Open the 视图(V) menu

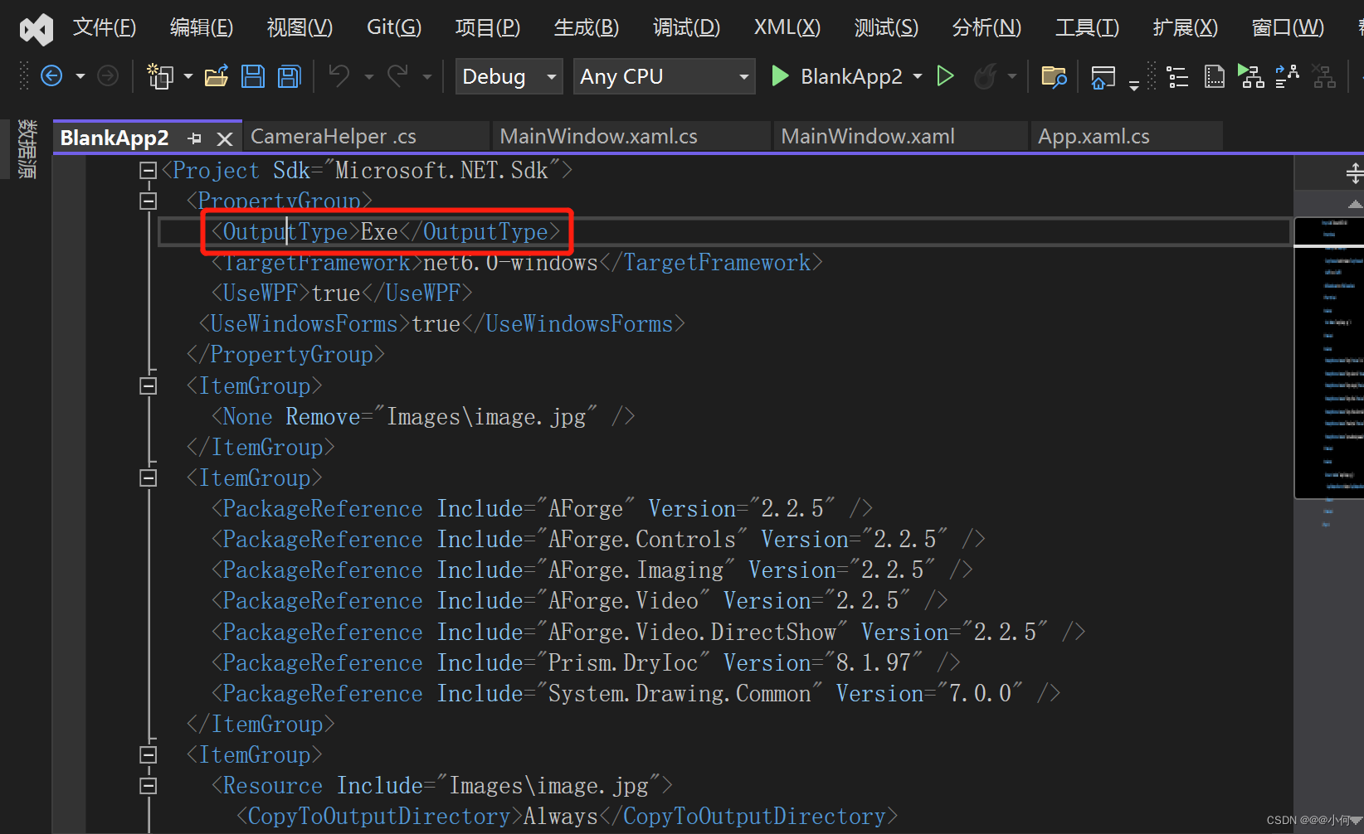(x=300, y=27)
